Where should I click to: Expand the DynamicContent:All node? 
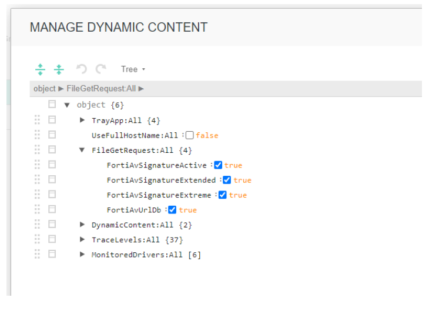[82, 225]
